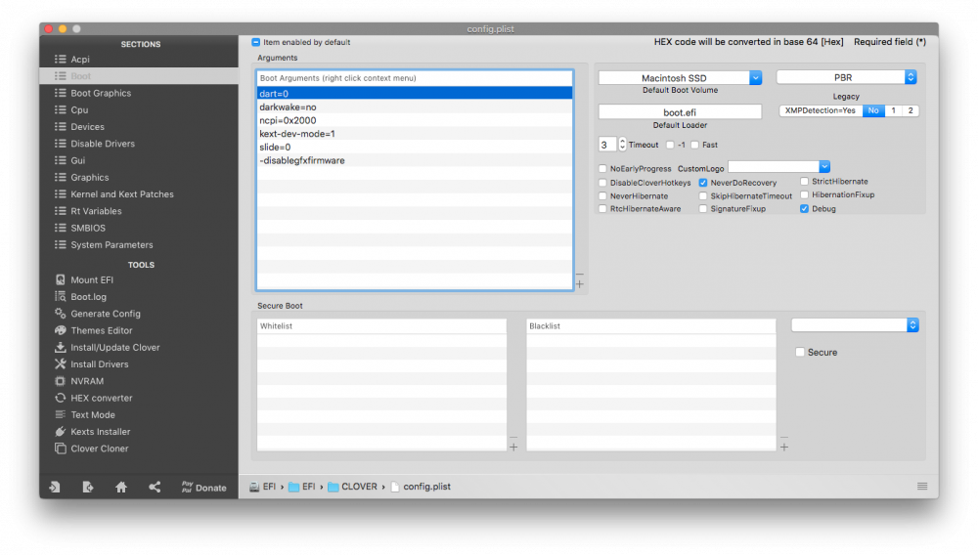Click the HEX converter refresh icon

point(60,398)
